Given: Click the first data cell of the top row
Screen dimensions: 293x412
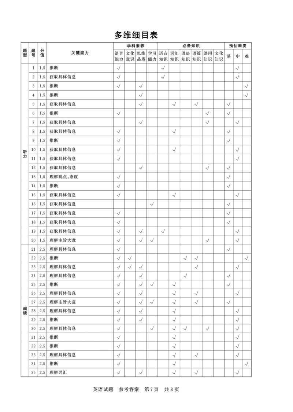Looking at the screenshot, I should [119, 68].
